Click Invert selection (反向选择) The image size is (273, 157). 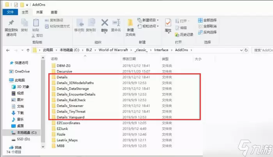pyautogui.click(x=207, y=32)
